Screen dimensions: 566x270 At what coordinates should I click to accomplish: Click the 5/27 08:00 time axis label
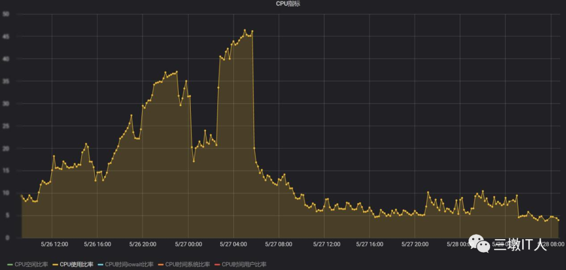[279, 244]
